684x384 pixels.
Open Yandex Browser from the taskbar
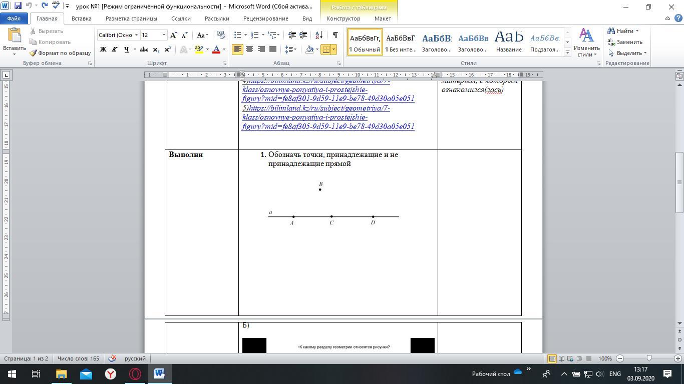coord(110,373)
